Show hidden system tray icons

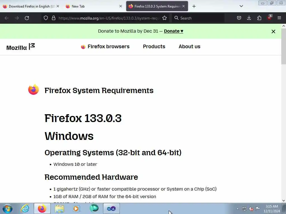[x=237, y=209]
